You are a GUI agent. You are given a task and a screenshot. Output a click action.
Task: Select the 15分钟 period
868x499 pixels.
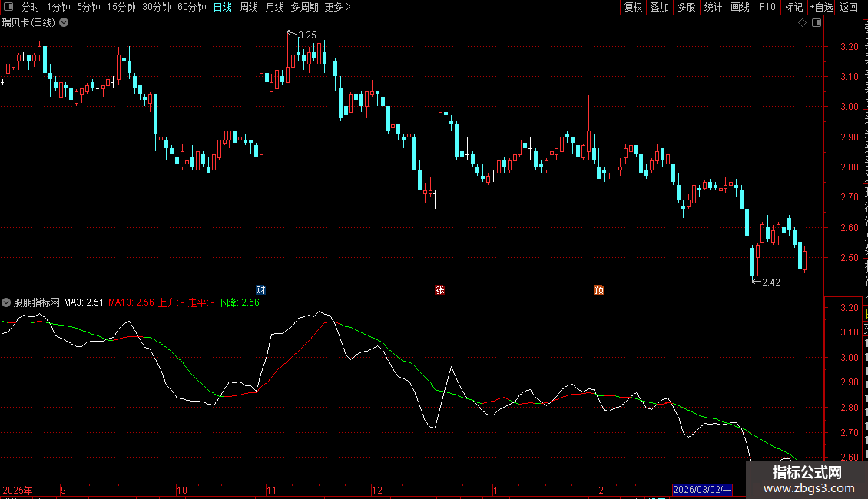[121, 7]
